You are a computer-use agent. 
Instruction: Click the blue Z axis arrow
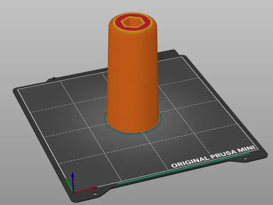pos(73,182)
